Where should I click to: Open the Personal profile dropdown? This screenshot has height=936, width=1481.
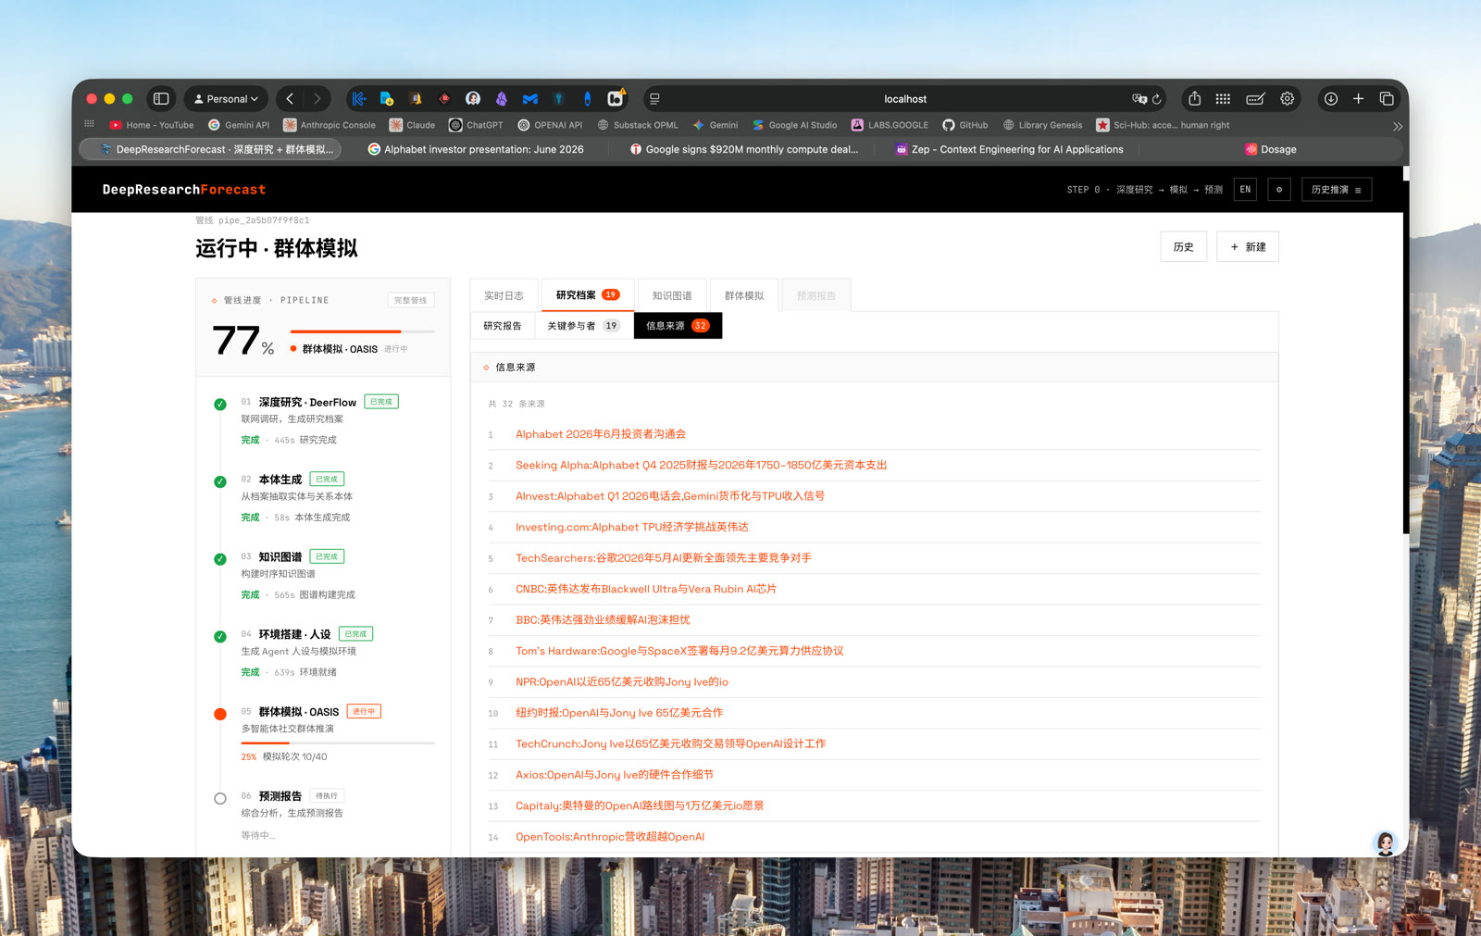227,99
